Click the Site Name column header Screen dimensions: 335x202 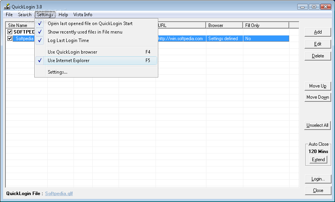(20, 25)
